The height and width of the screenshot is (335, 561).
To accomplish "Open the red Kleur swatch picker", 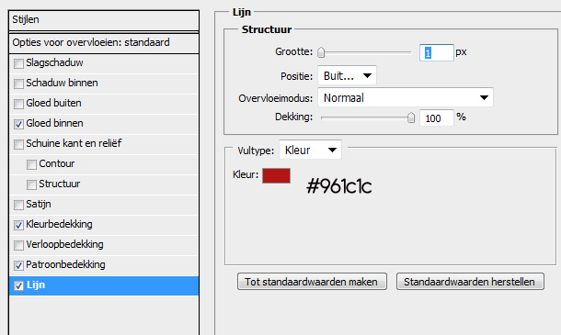I will coord(276,175).
